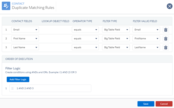
Task: Open operator type dropdown in row 3
Action: click(x=85, y=47)
